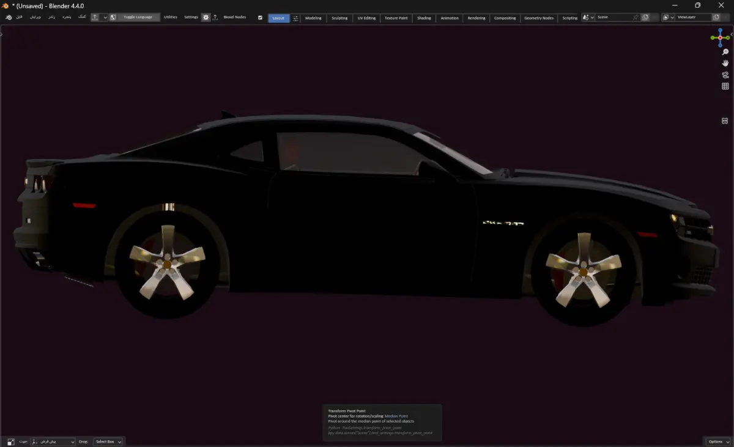The image size is (734, 447).
Task: Open the Settings menu in header
Action: coord(191,17)
